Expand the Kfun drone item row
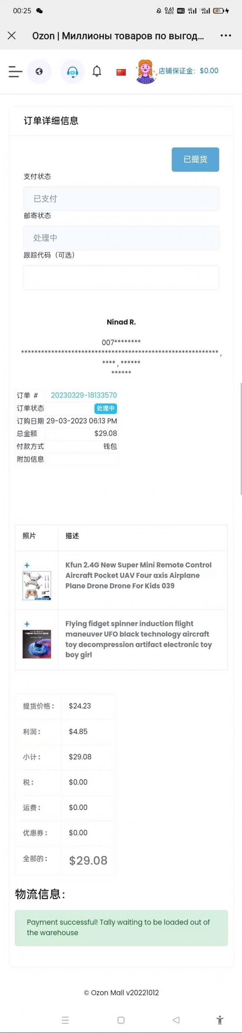This screenshot has height=1033, width=242. (27, 565)
